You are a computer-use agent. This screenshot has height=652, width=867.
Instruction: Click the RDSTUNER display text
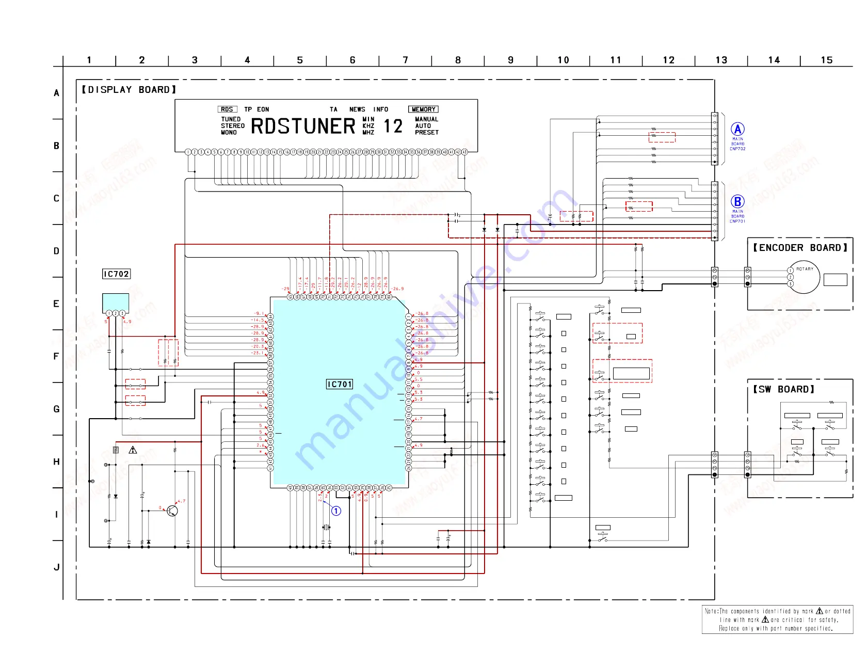tap(303, 126)
